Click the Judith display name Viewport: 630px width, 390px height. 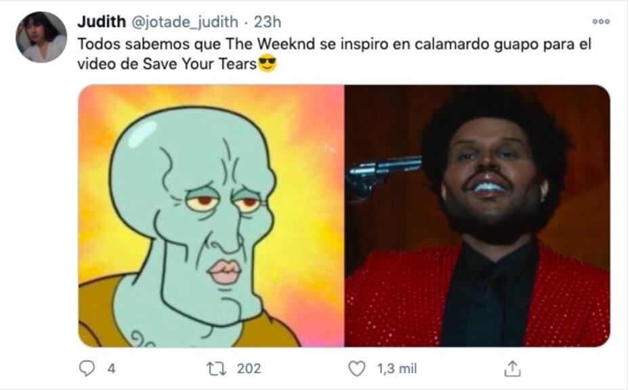(102, 22)
